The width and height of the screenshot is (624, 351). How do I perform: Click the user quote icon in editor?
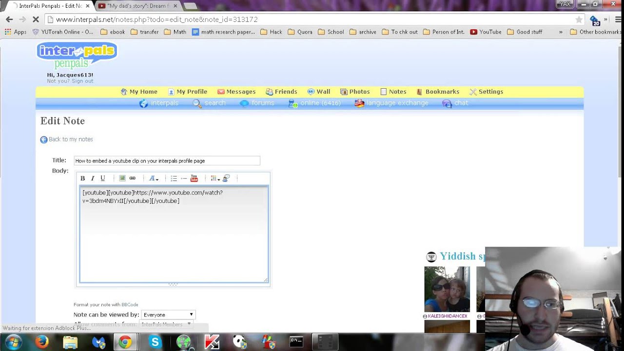tap(226, 178)
